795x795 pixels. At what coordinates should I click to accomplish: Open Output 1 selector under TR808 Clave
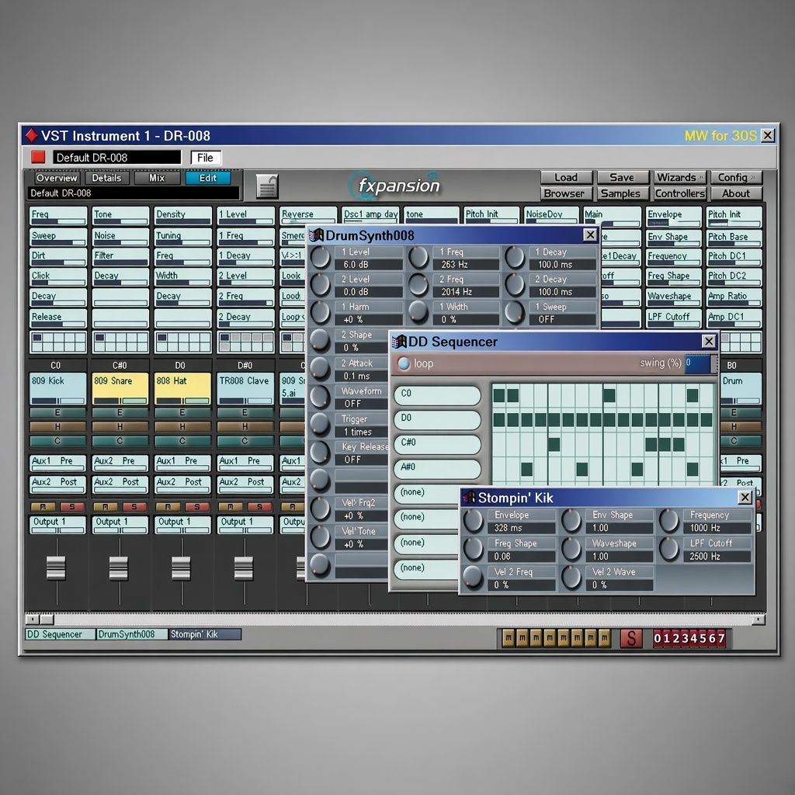[245, 524]
